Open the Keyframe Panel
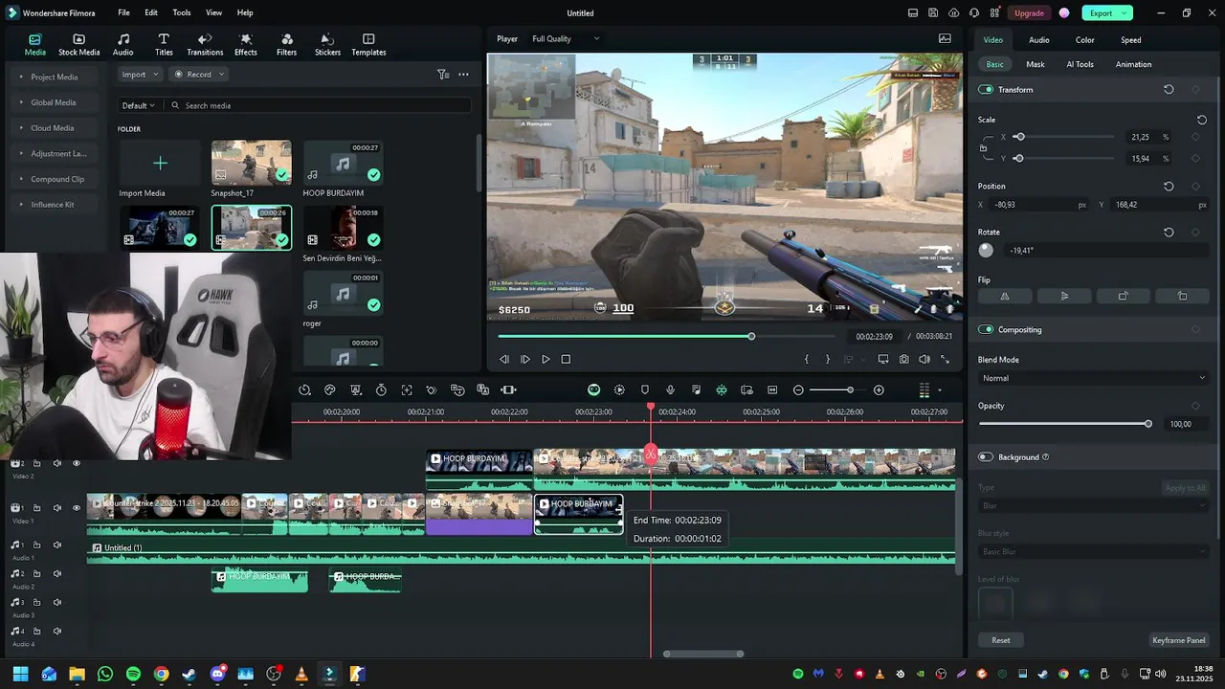The width and height of the screenshot is (1225, 689). pyautogui.click(x=1178, y=640)
